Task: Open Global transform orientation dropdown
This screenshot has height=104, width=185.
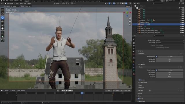Action: click(58, 3)
